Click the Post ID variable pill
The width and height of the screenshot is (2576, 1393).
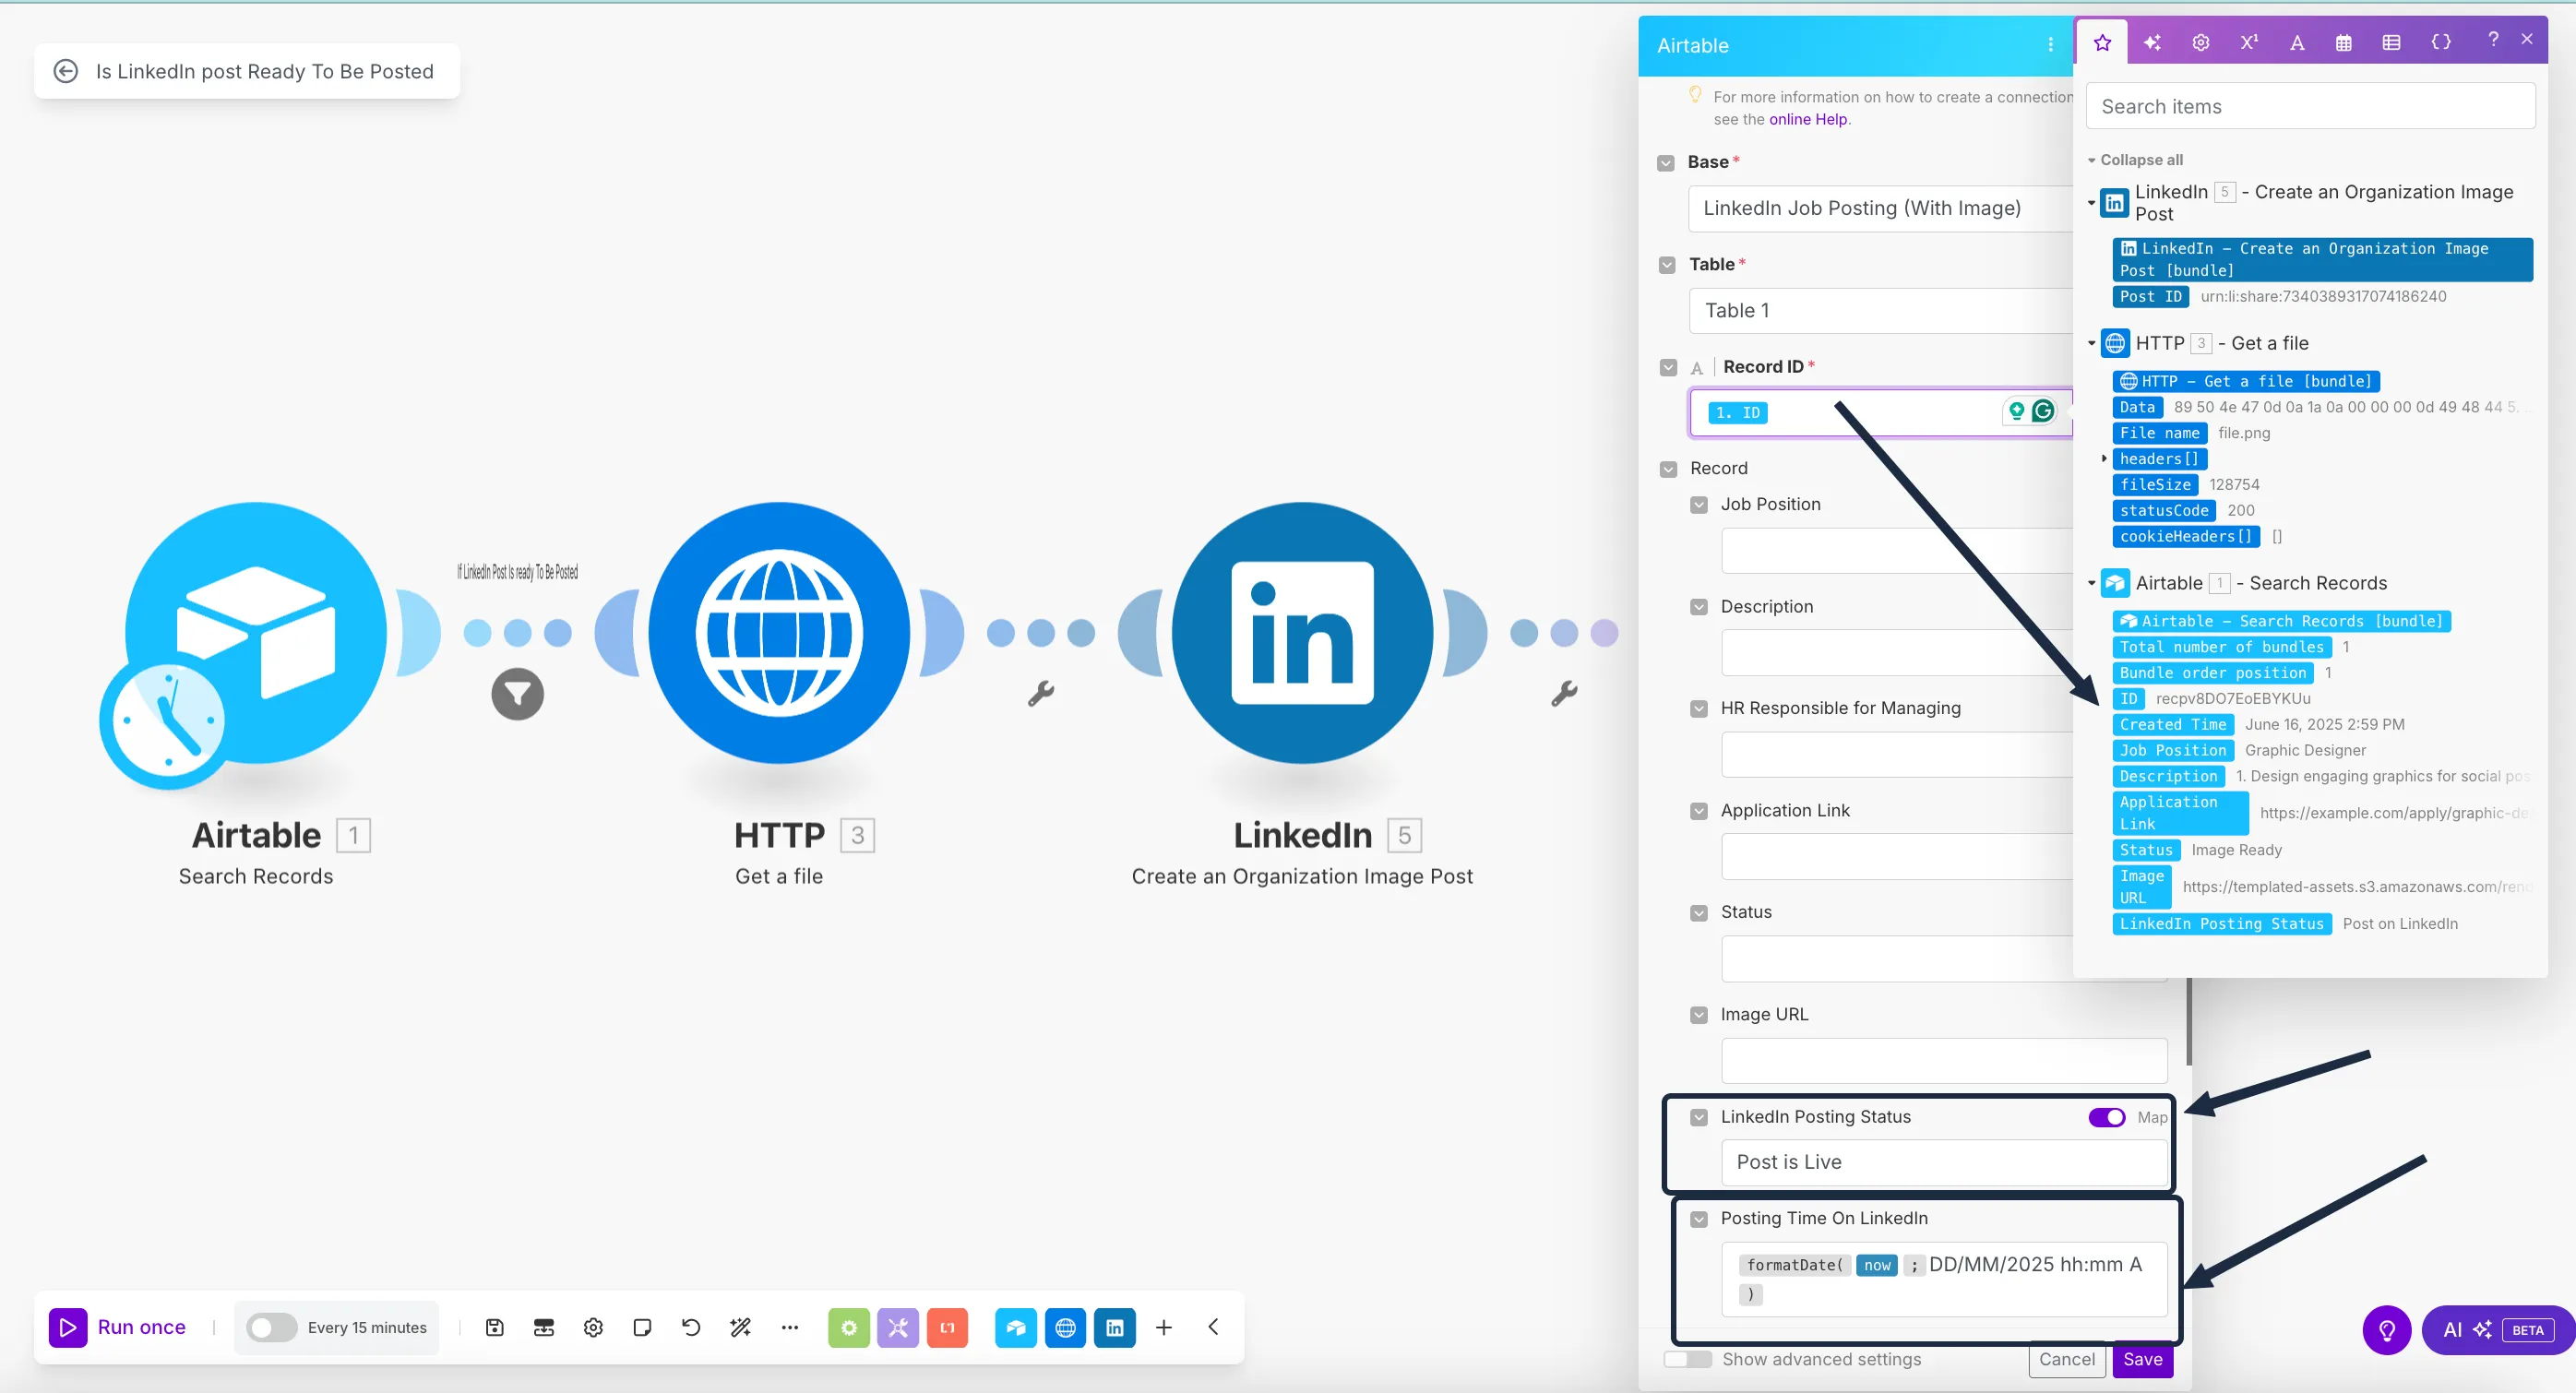2150,297
